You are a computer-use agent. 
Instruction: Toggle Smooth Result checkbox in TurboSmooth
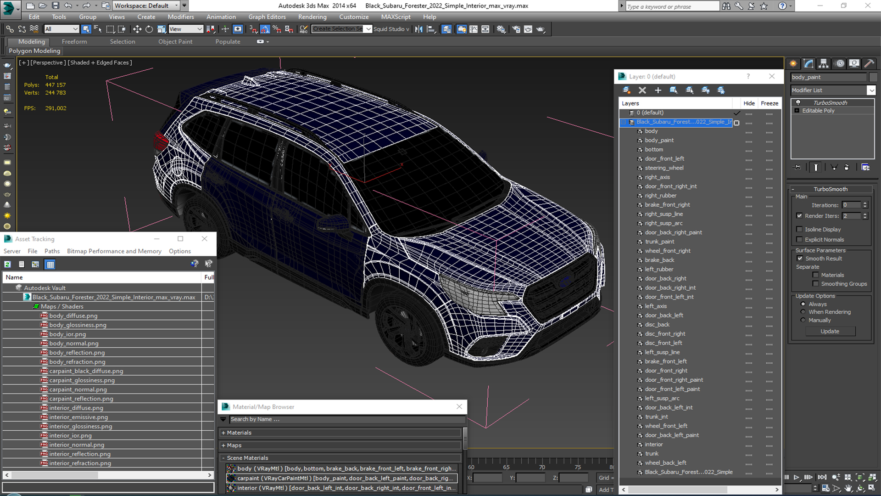pyautogui.click(x=801, y=258)
